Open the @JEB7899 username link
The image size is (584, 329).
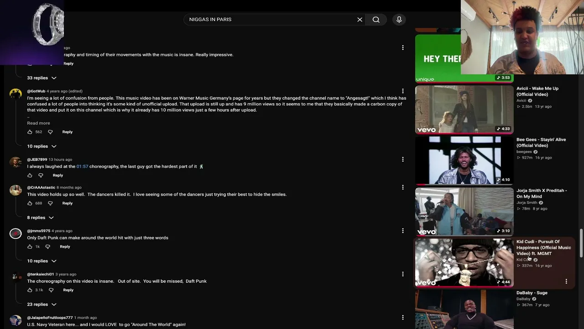pyautogui.click(x=37, y=159)
